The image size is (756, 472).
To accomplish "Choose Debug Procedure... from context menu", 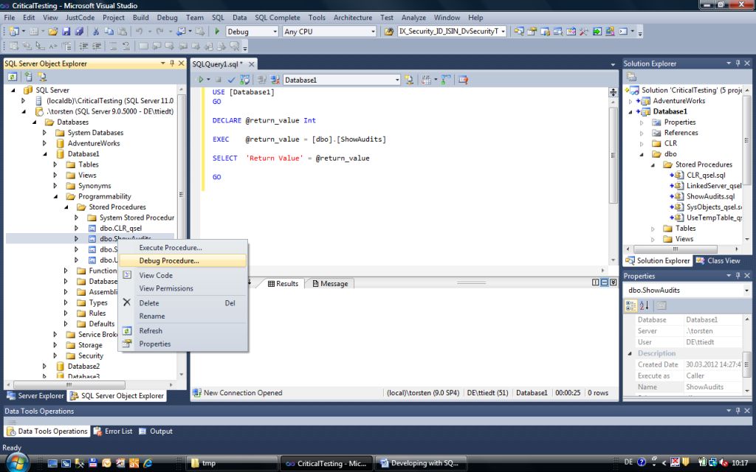I will point(183,260).
